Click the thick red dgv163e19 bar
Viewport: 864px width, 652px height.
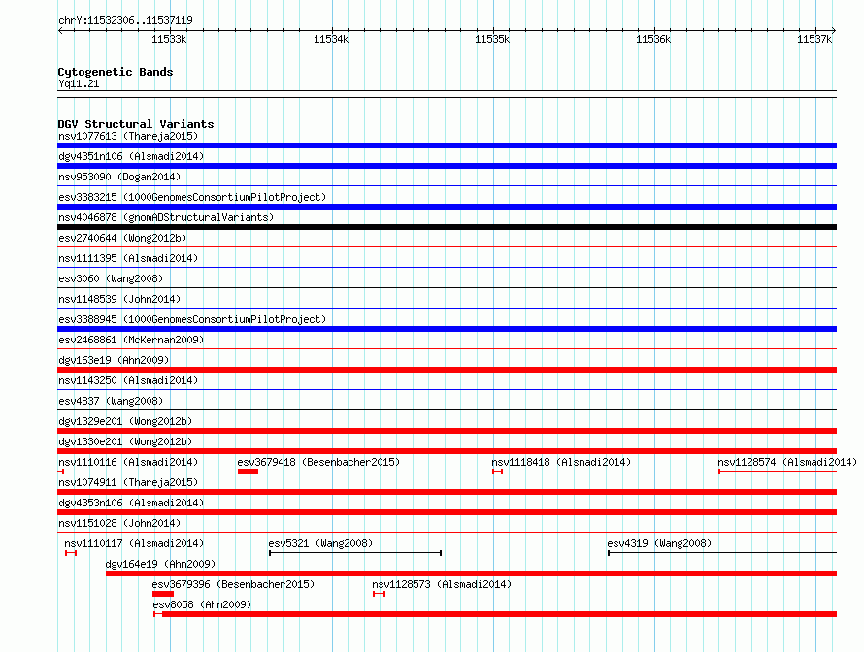click(x=447, y=370)
